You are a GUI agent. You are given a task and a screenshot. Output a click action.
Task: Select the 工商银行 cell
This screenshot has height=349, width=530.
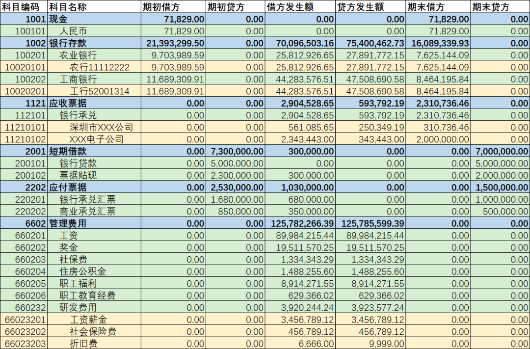[94, 79]
